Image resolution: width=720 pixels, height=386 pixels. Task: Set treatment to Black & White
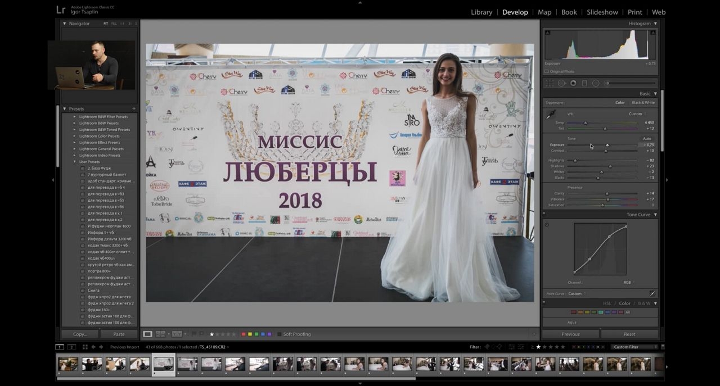(x=643, y=103)
